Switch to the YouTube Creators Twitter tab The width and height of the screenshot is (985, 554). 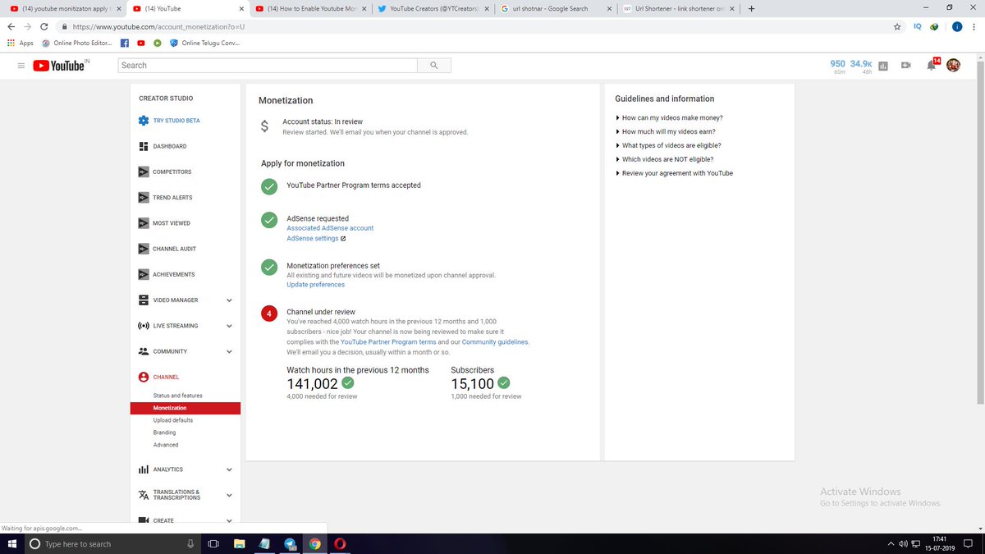pyautogui.click(x=432, y=8)
